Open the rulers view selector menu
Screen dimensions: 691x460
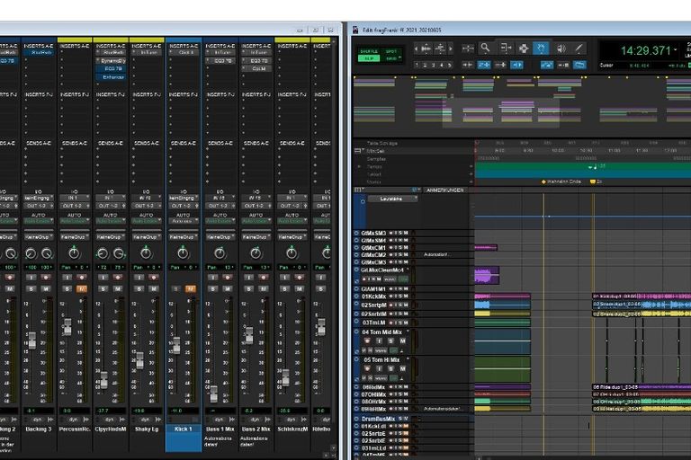[358, 151]
